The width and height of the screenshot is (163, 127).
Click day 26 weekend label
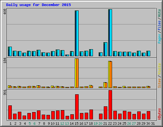click(129, 124)
